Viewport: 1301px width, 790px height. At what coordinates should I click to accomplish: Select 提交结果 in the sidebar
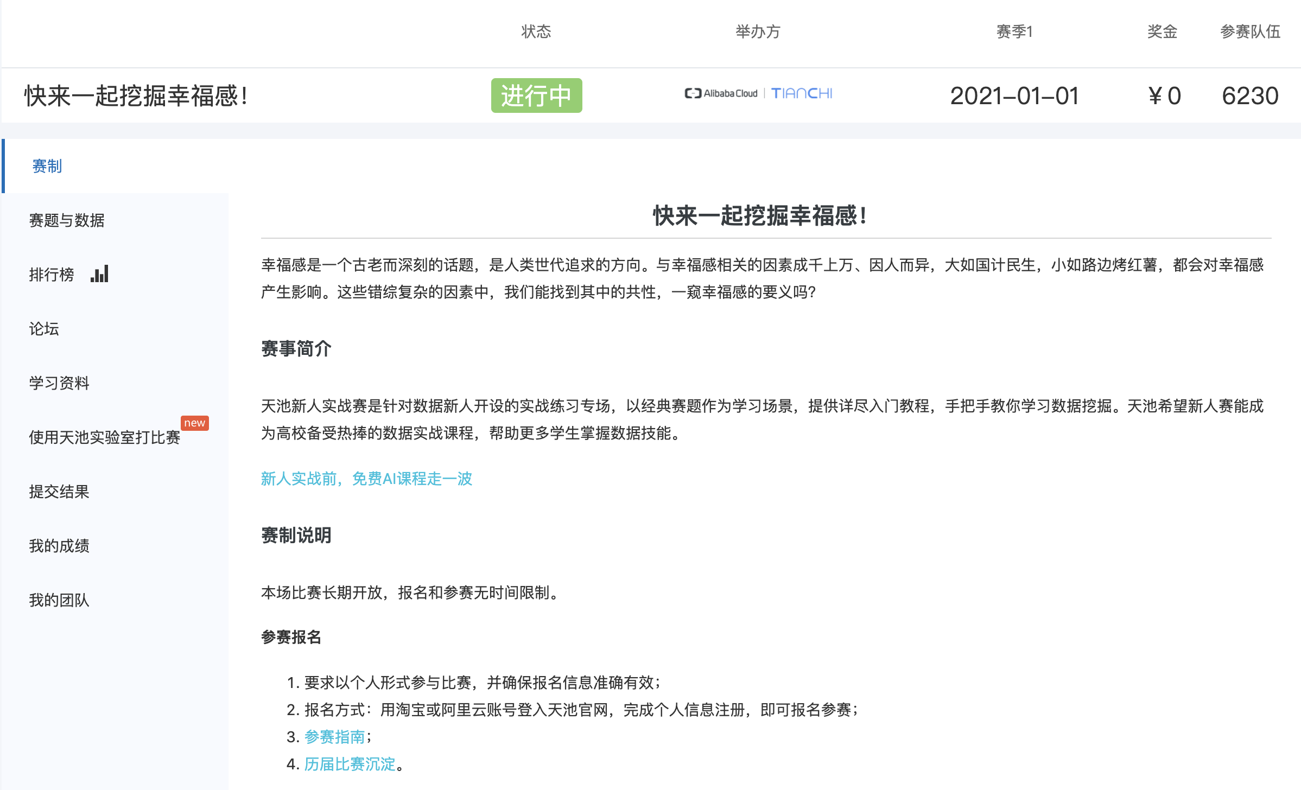click(x=59, y=492)
